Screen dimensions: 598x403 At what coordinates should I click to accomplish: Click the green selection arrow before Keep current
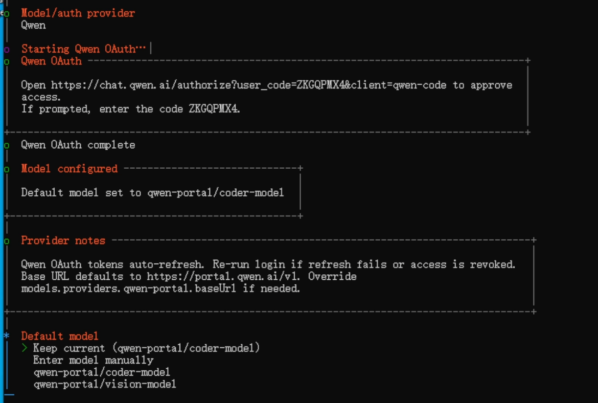24,348
